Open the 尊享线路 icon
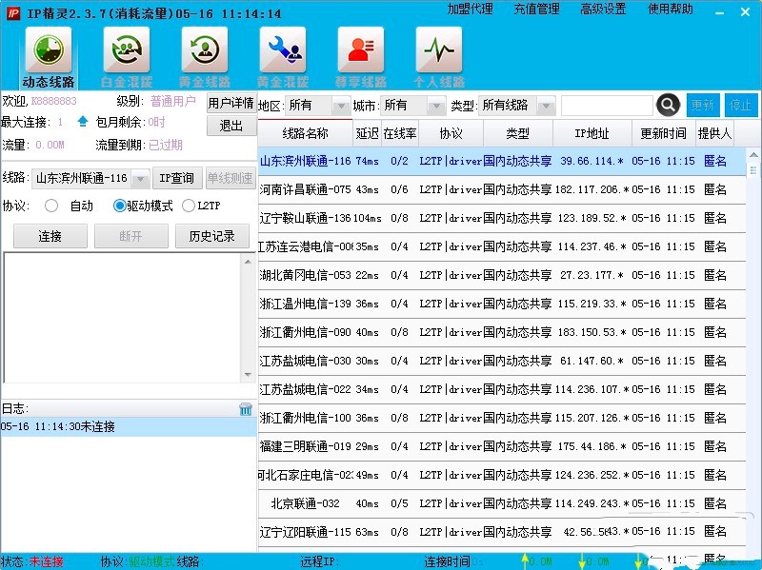The image size is (762, 570). coord(361,50)
